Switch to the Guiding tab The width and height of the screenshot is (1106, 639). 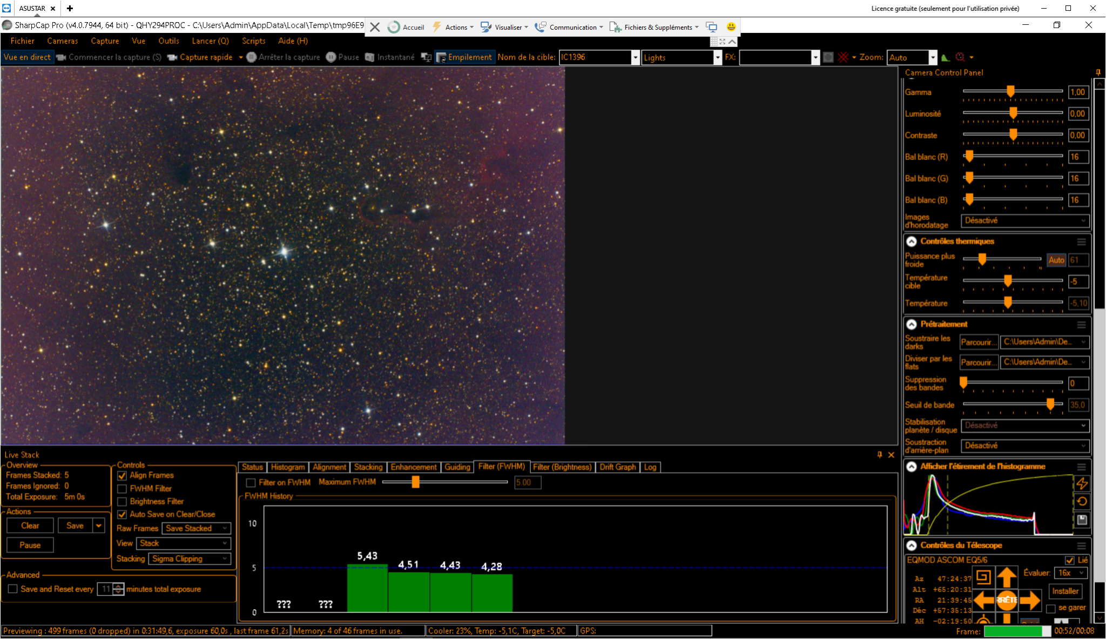coord(457,467)
